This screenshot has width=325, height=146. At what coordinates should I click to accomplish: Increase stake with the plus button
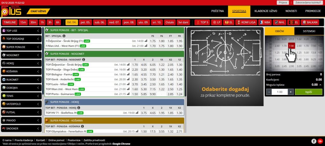point(290,92)
